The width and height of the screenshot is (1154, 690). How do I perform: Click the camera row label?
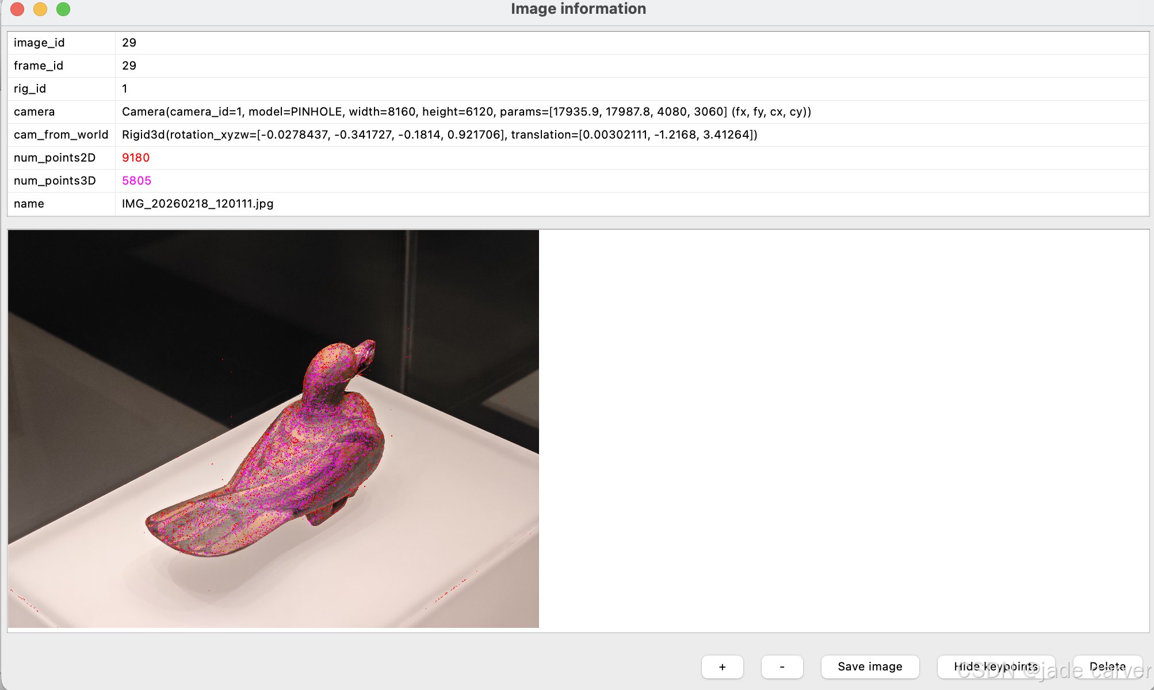click(35, 112)
